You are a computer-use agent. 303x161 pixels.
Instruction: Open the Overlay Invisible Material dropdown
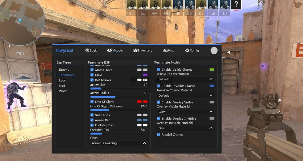pos(185,128)
